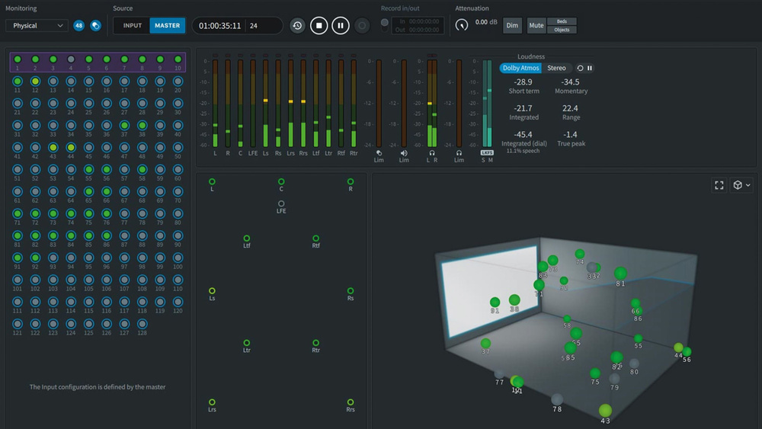The height and width of the screenshot is (429, 762).
Task: Click the headphone icon under the L R meter
Action: pyautogui.click(x=432, y=152)
